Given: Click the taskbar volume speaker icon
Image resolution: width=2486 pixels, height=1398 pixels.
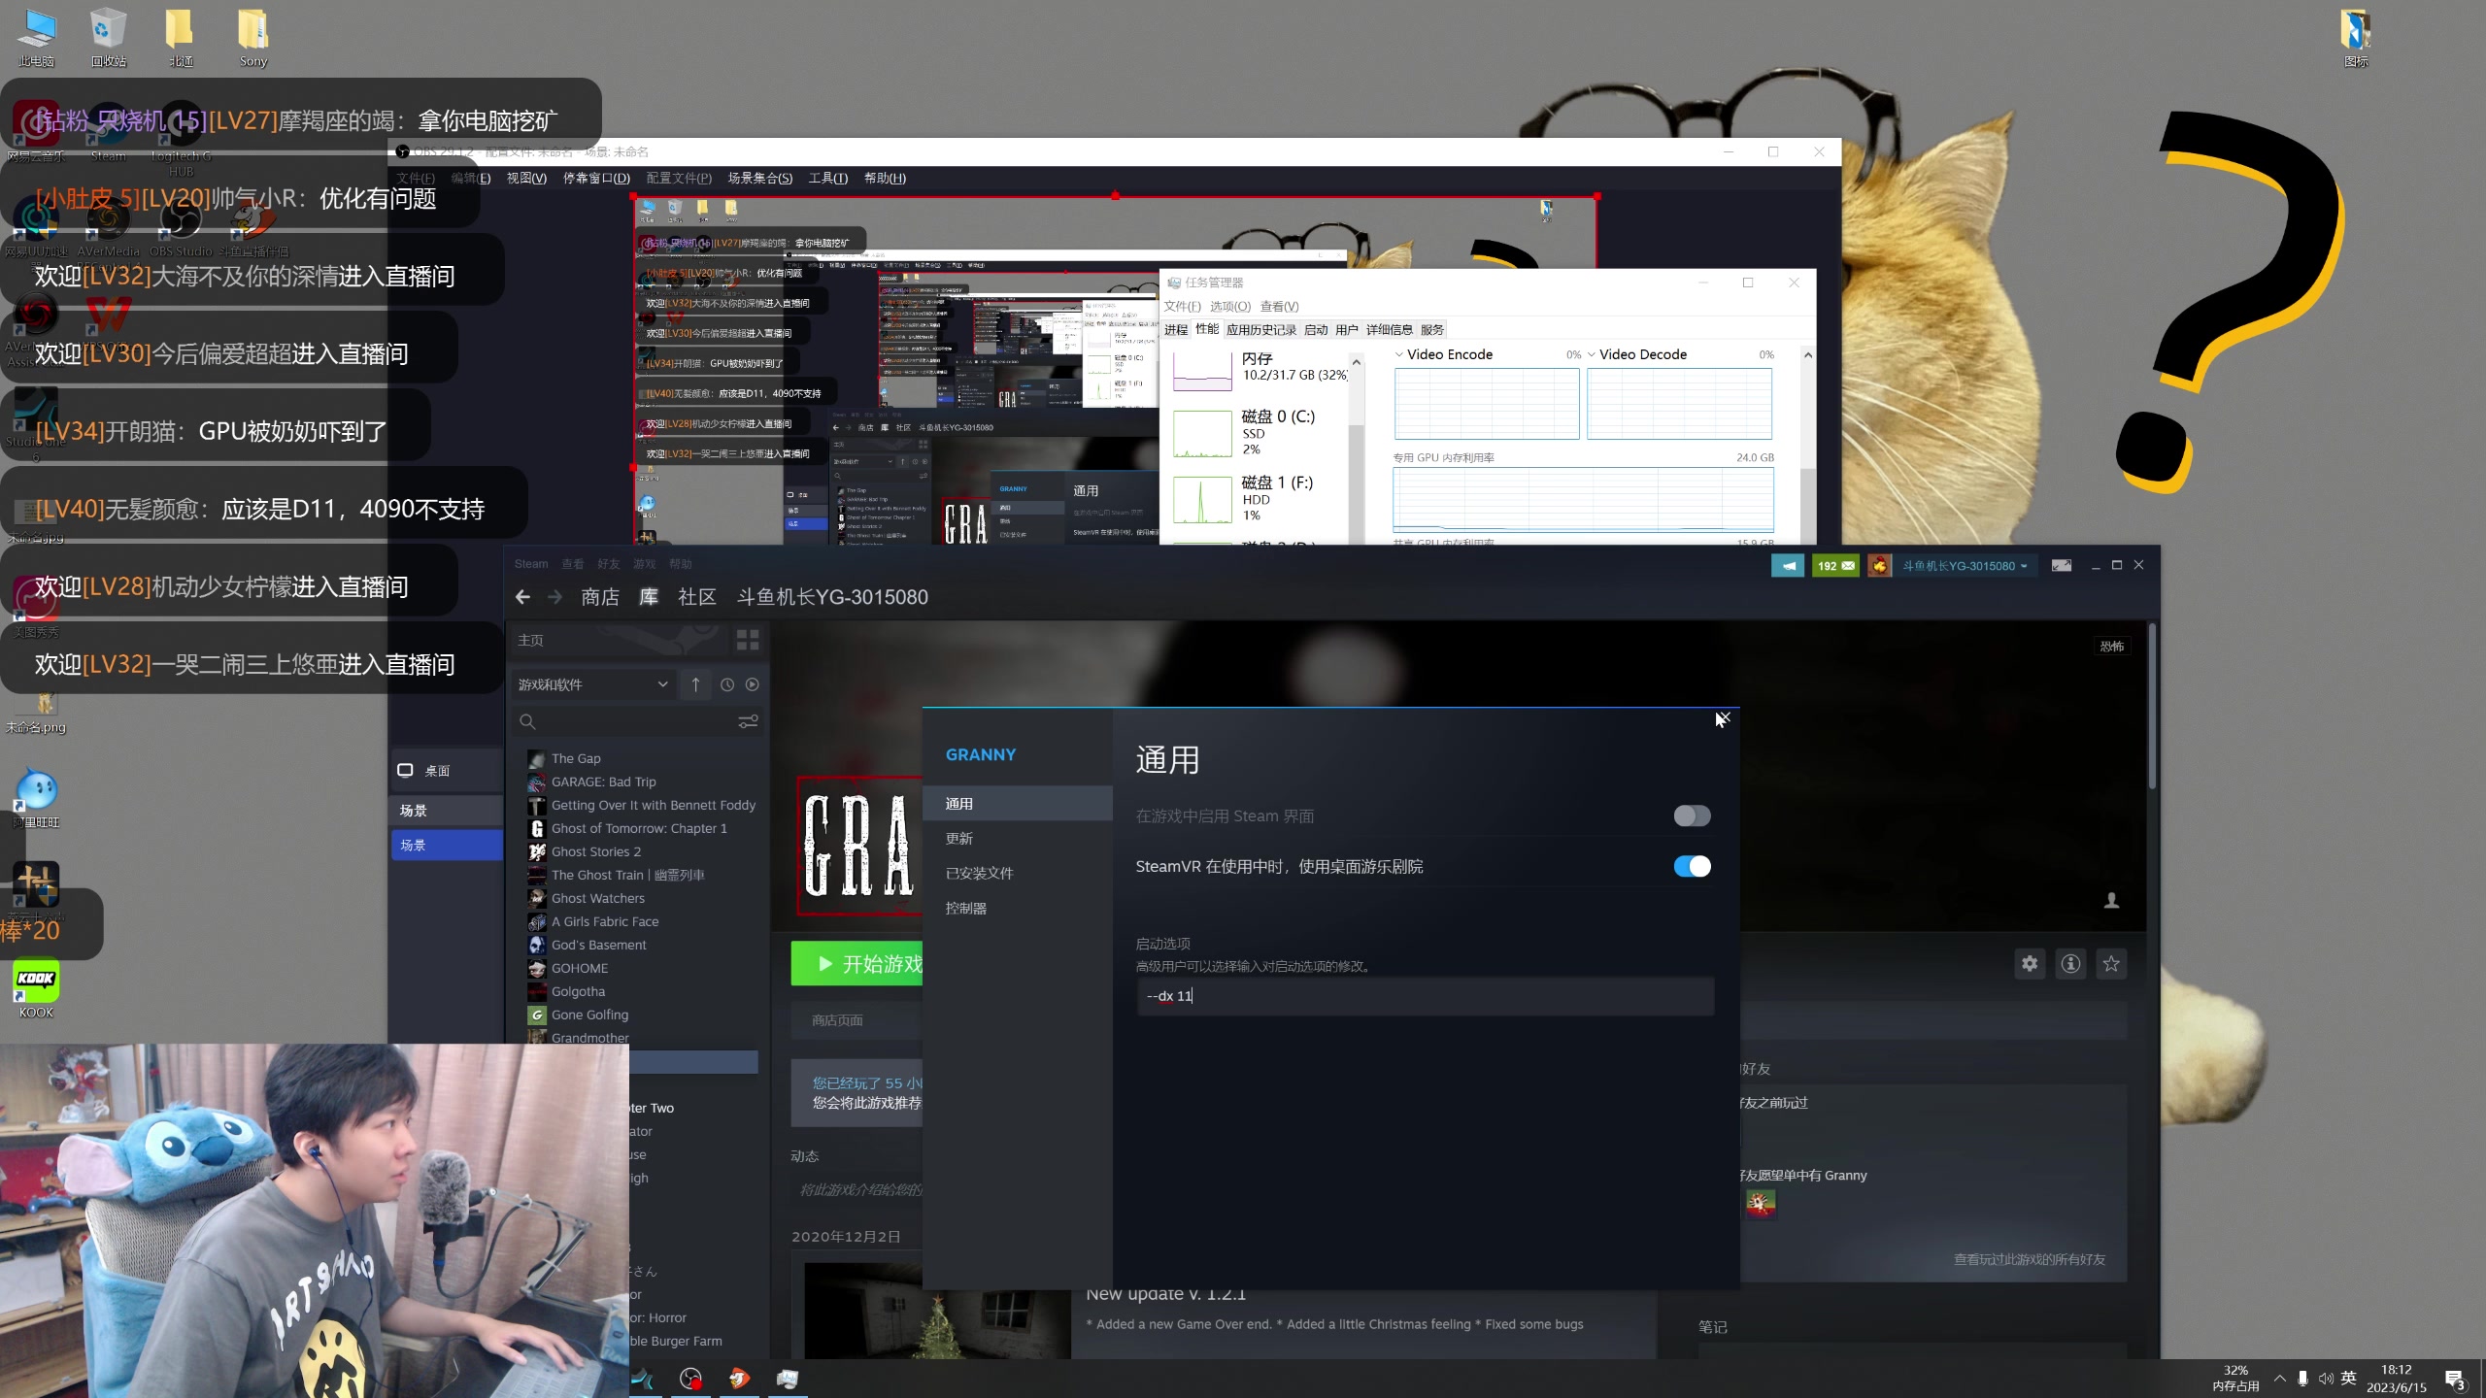Looking at the screenshot, I should pos(2326,1379).
